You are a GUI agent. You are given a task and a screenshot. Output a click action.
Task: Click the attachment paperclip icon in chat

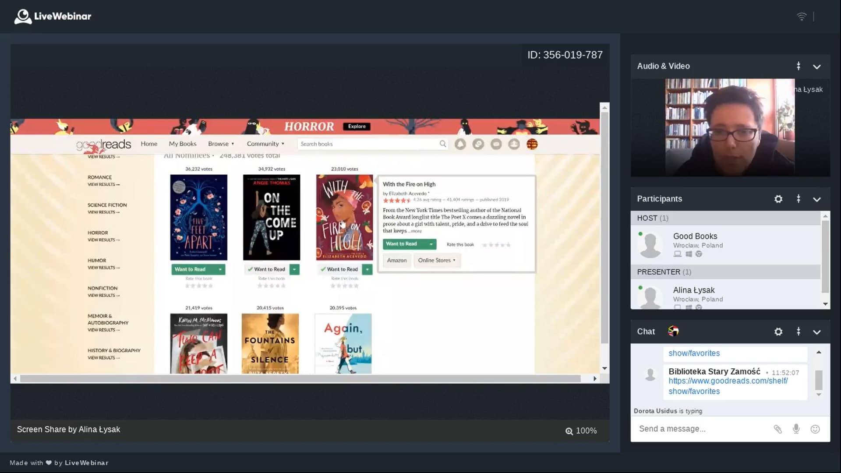click(777, 429)
